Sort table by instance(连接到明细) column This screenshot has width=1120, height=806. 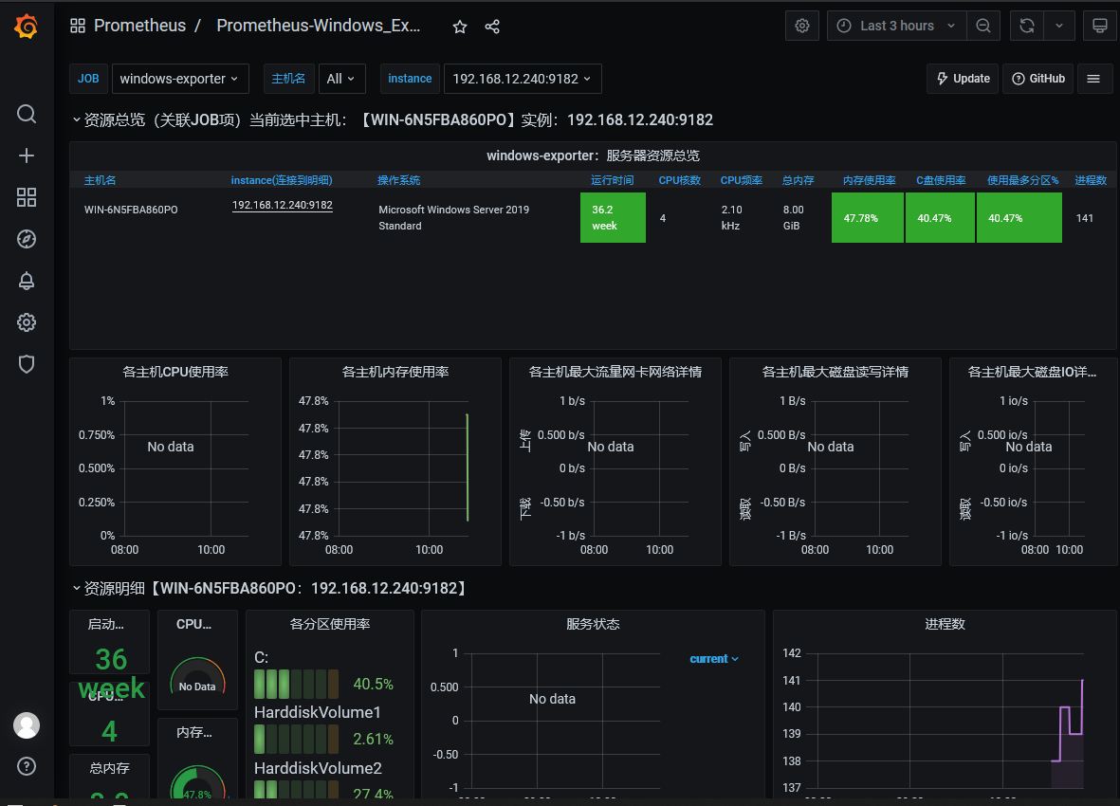(282, 180)
